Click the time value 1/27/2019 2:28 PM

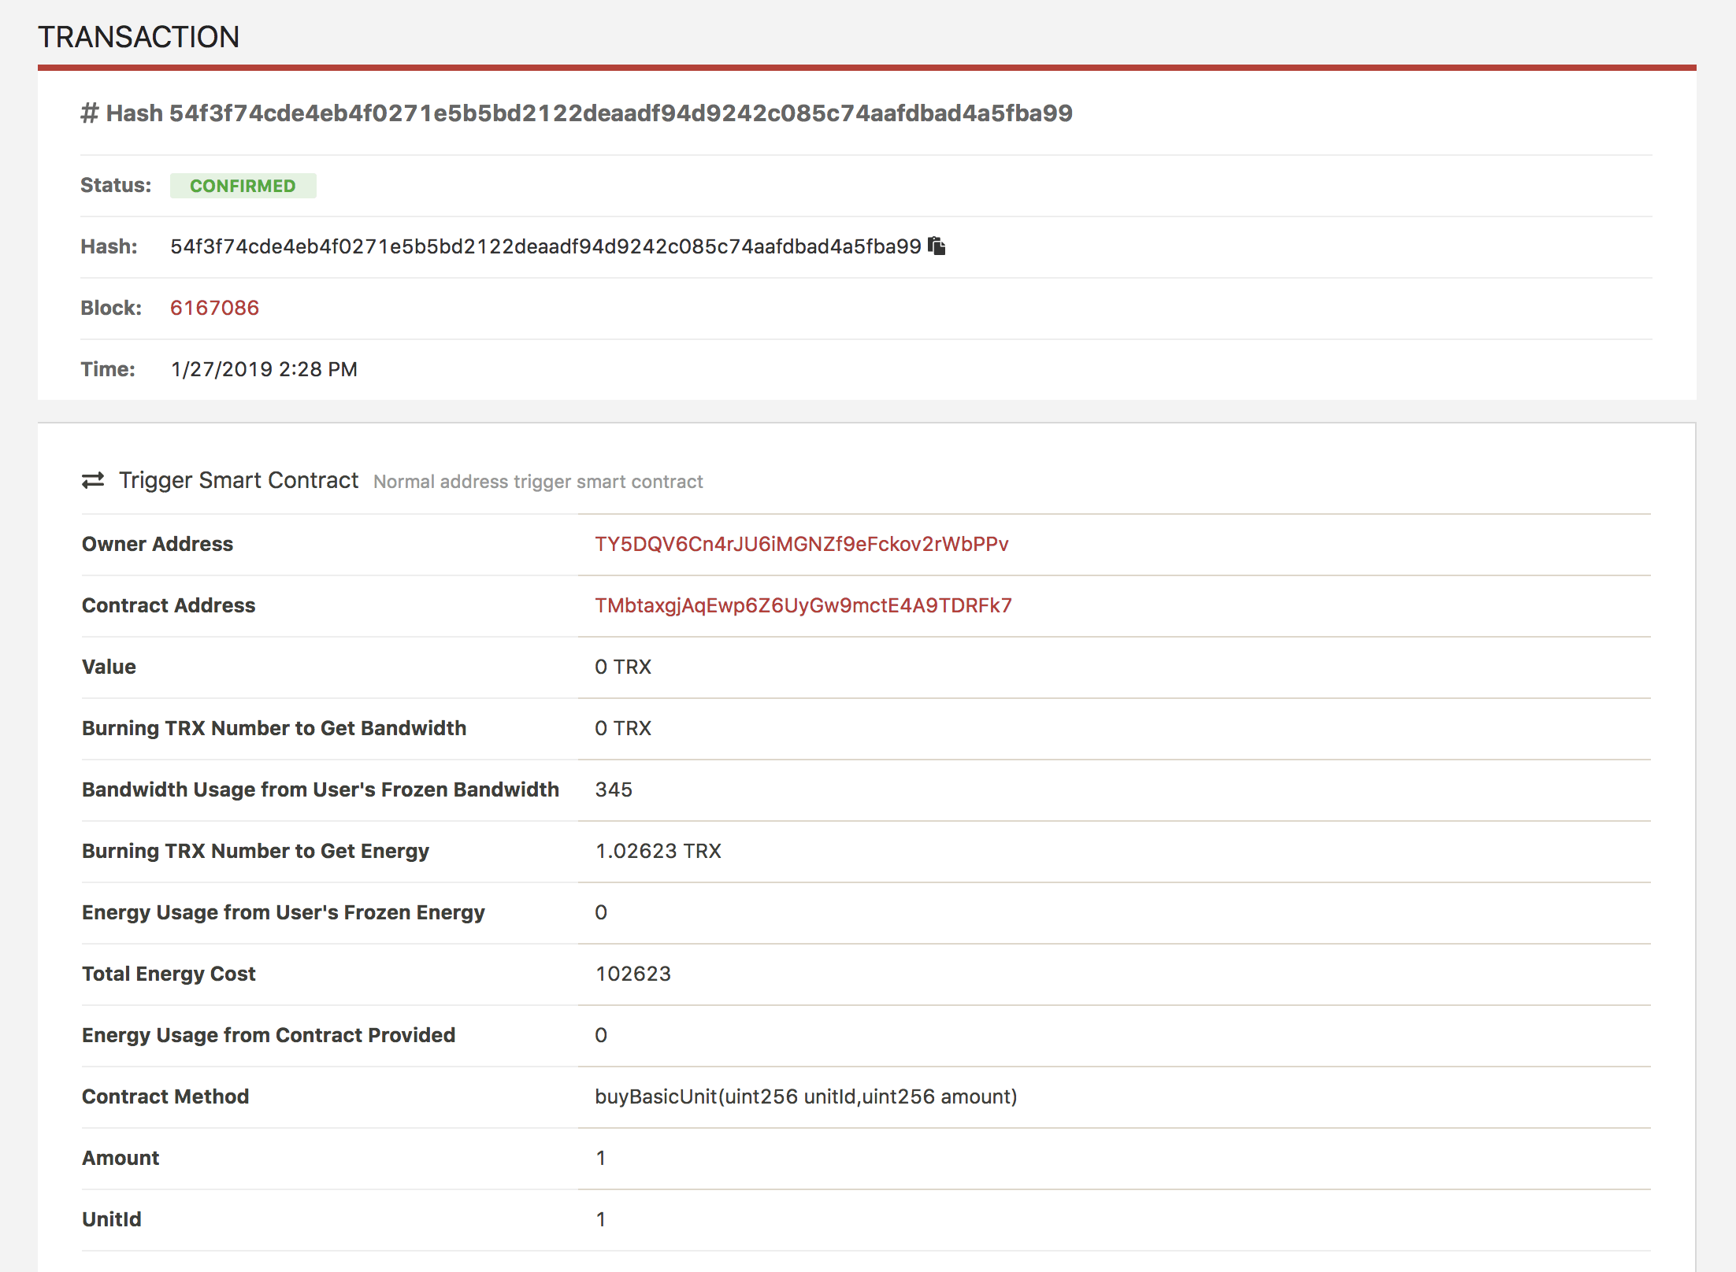264,369
